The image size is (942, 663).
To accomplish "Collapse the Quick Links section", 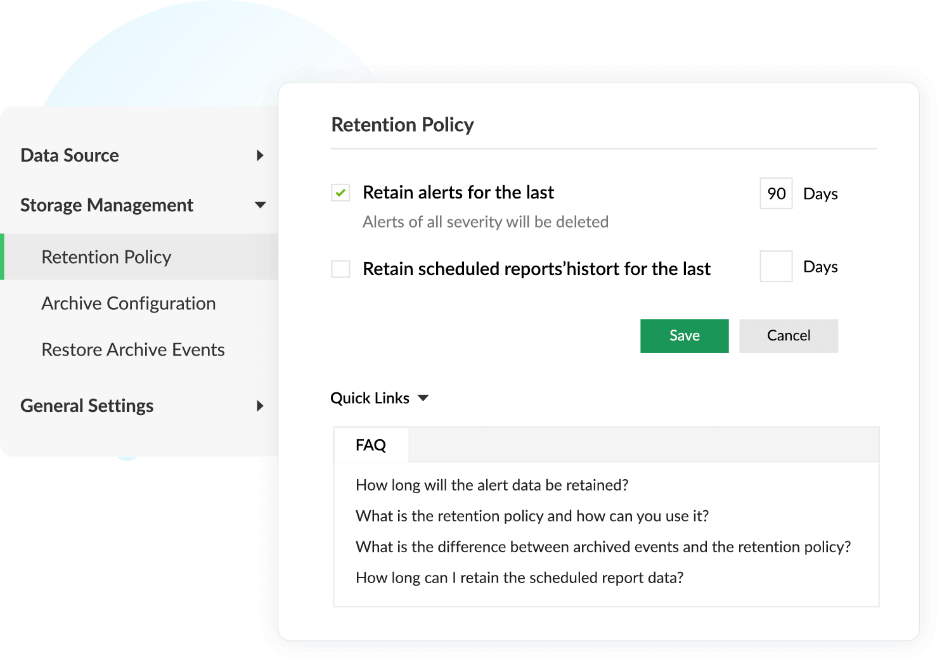I will click(423, 398).
